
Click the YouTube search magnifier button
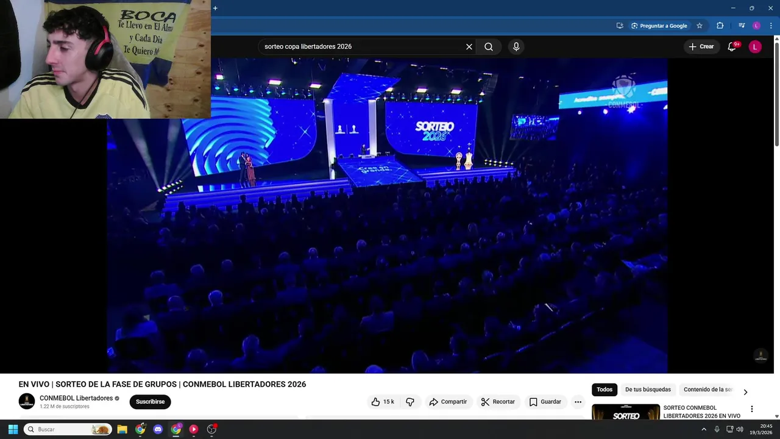[489, 46]
